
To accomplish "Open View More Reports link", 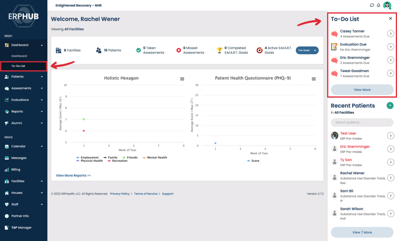I will point(73,175).
